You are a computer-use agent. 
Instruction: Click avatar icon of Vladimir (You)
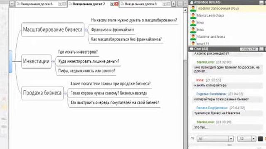pos(193,9)
